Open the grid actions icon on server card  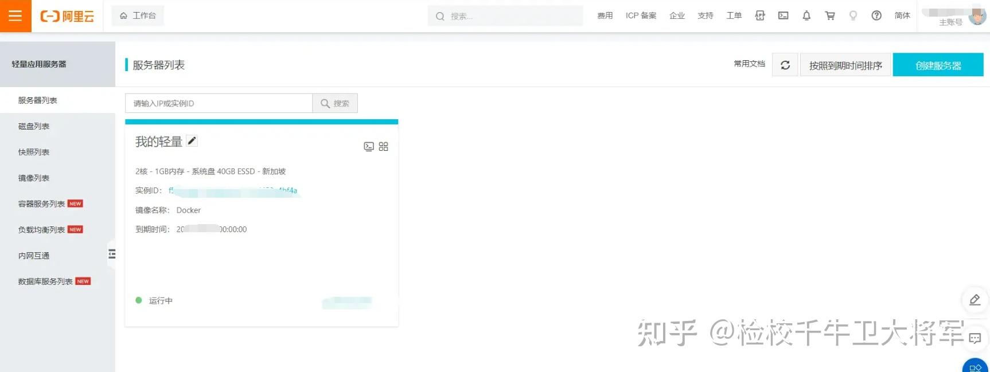tap(384, 147)
